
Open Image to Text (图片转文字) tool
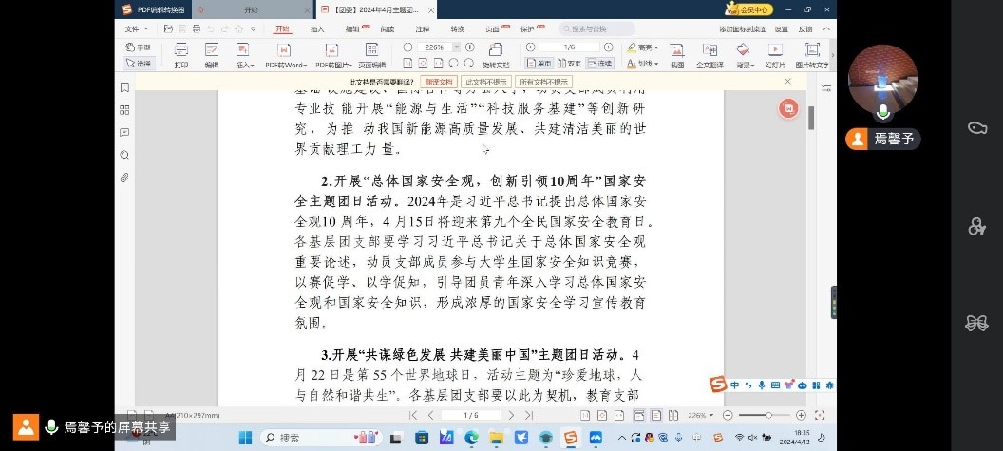812,55
